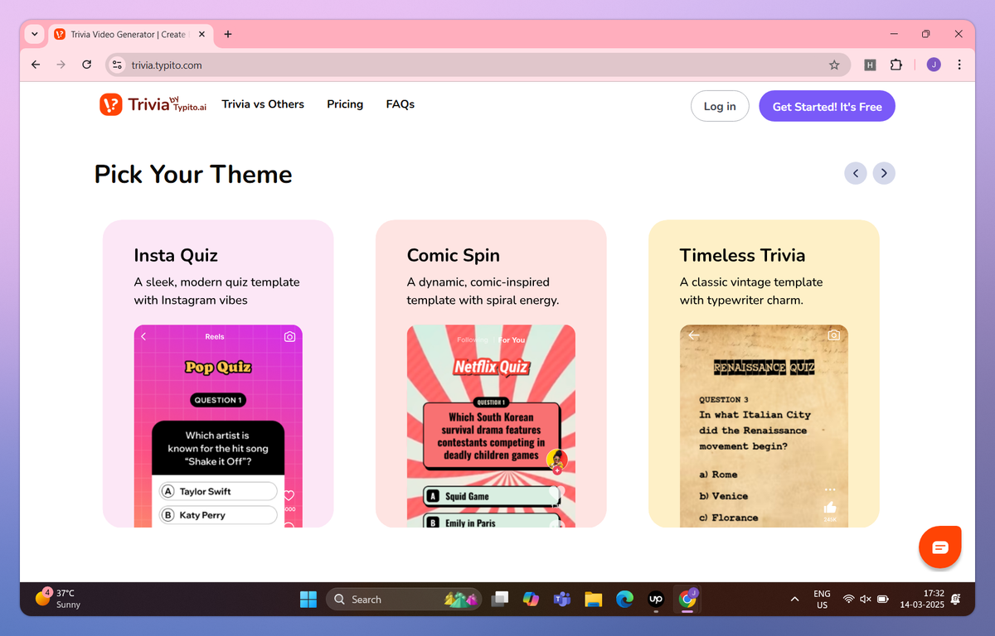This screenshot has height=636, width=995.
Task: Open FAQs from the navigation bar
Action: point(400,104)
